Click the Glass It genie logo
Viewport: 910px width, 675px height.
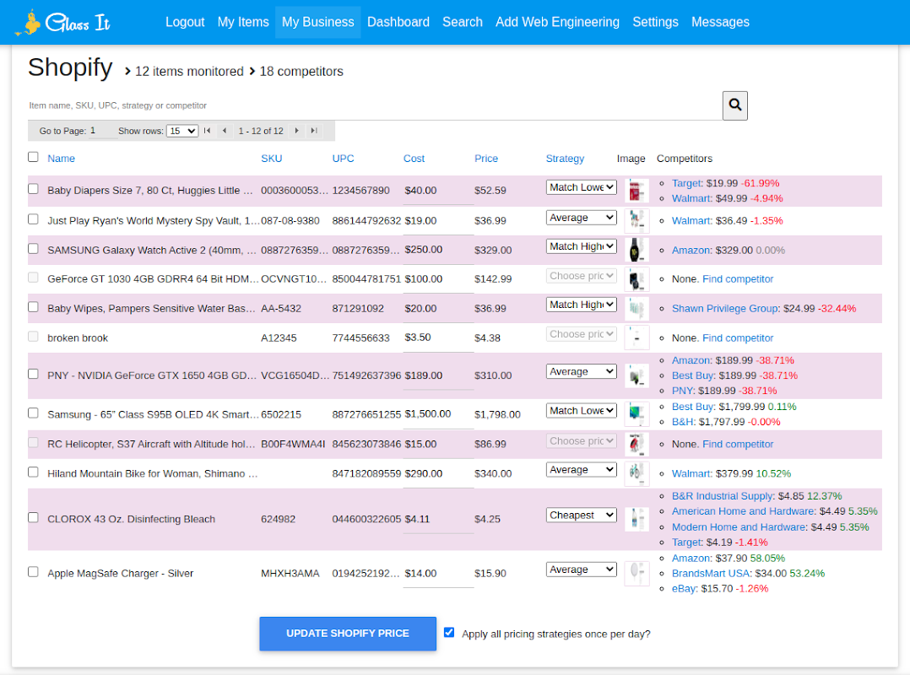click(x=62, y=23)
